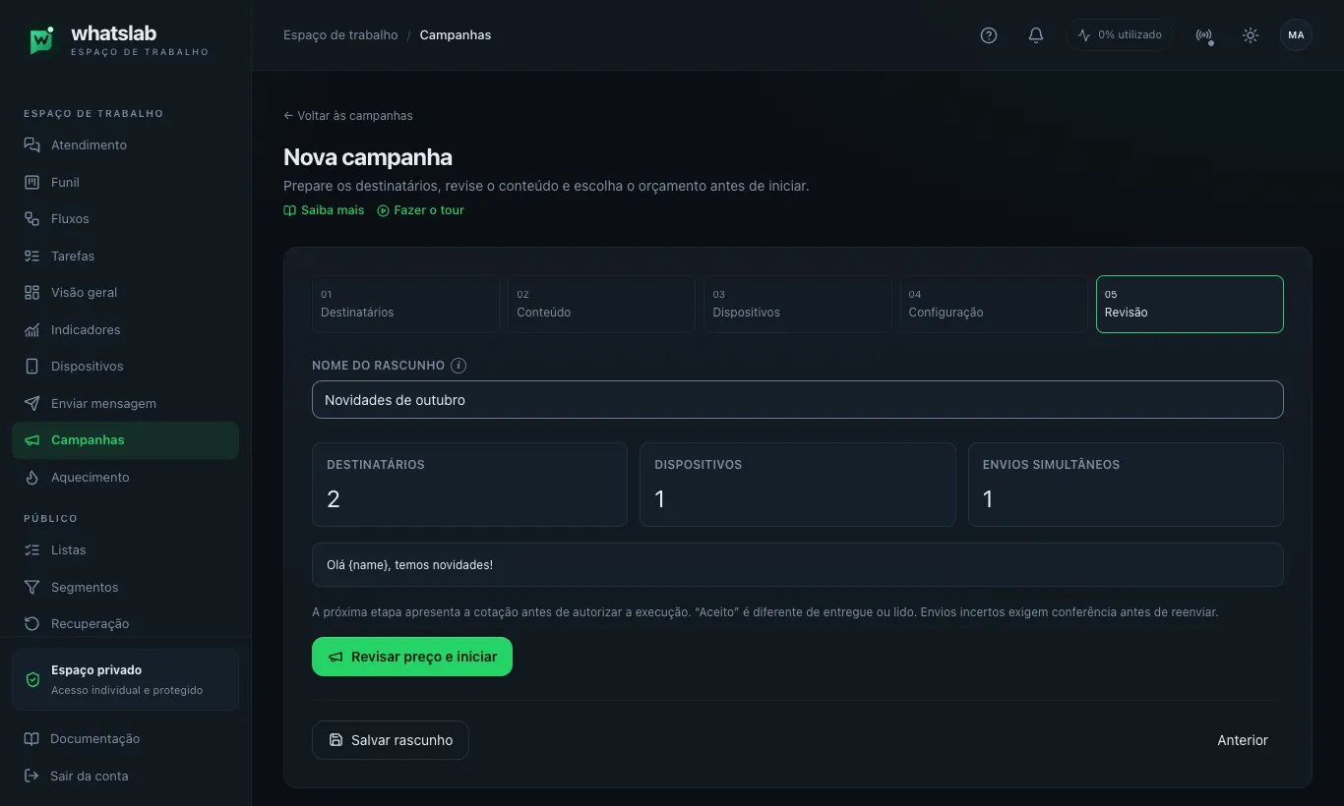Image resolution: width=1344 pixels, height=806 pixels.
Task: Click the draft name input field
Action: tap(798, 400)
